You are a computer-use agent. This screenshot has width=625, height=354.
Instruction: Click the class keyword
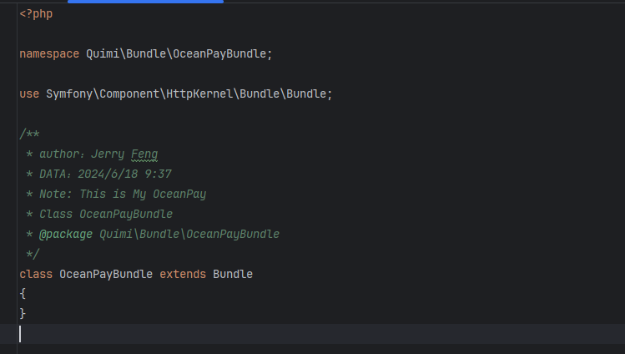tap(36, 274)
